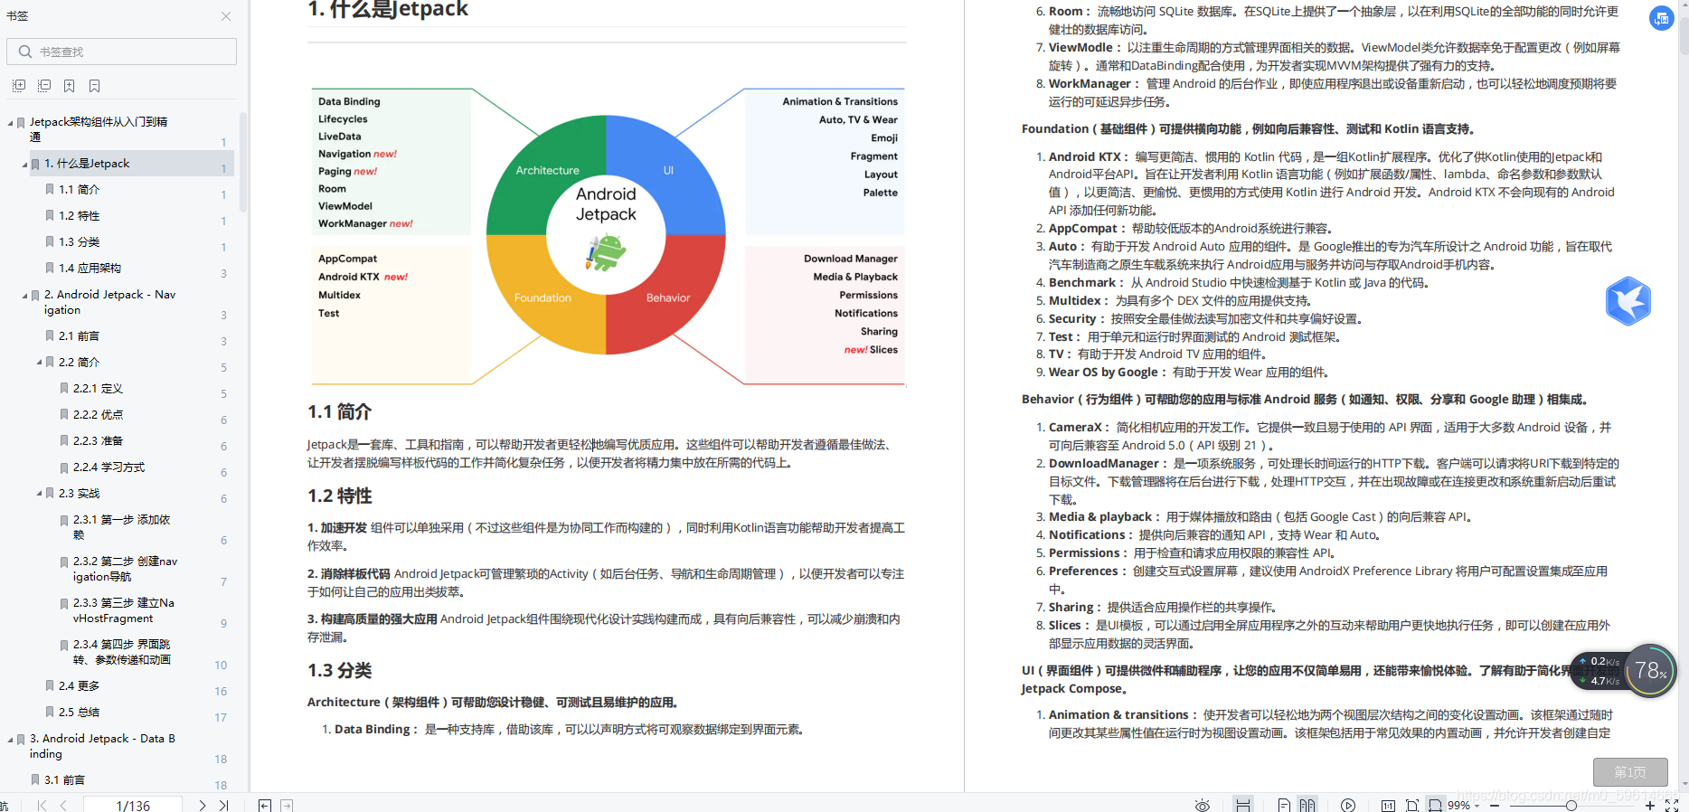Open bookmark '2.3.3 第三步 建立NavHostFragment'
The image size is (1689, 812).
[124, 610]
